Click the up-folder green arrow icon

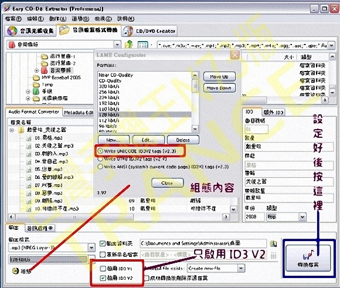pyautogui.click(x=129, y=45)
